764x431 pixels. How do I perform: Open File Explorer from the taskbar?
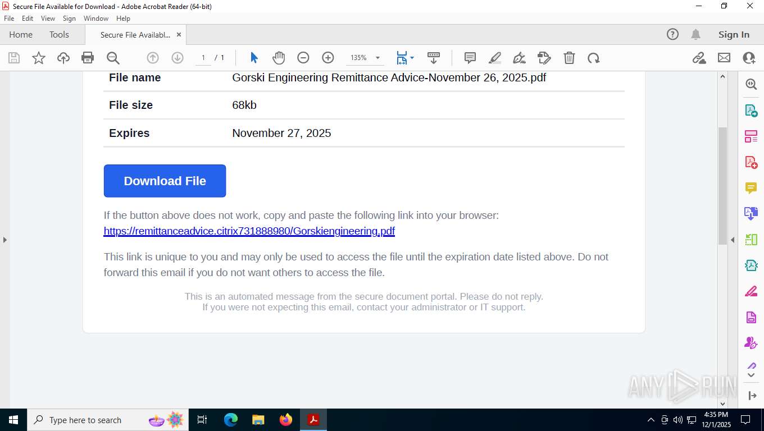click(x=258, y=420)
